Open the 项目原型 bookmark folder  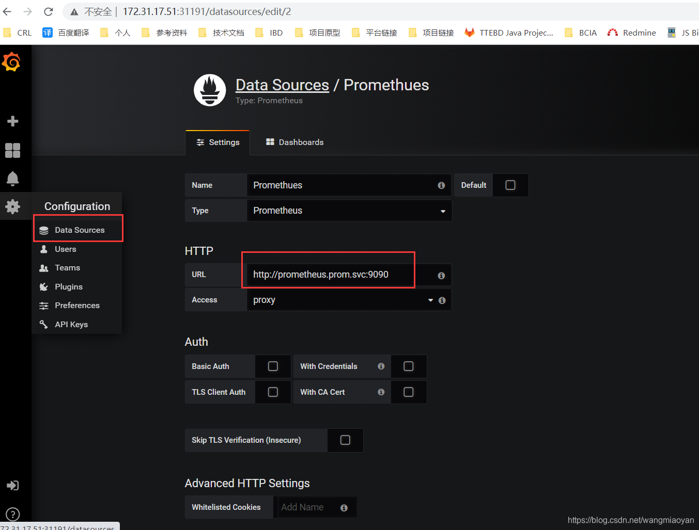point(317,33)
